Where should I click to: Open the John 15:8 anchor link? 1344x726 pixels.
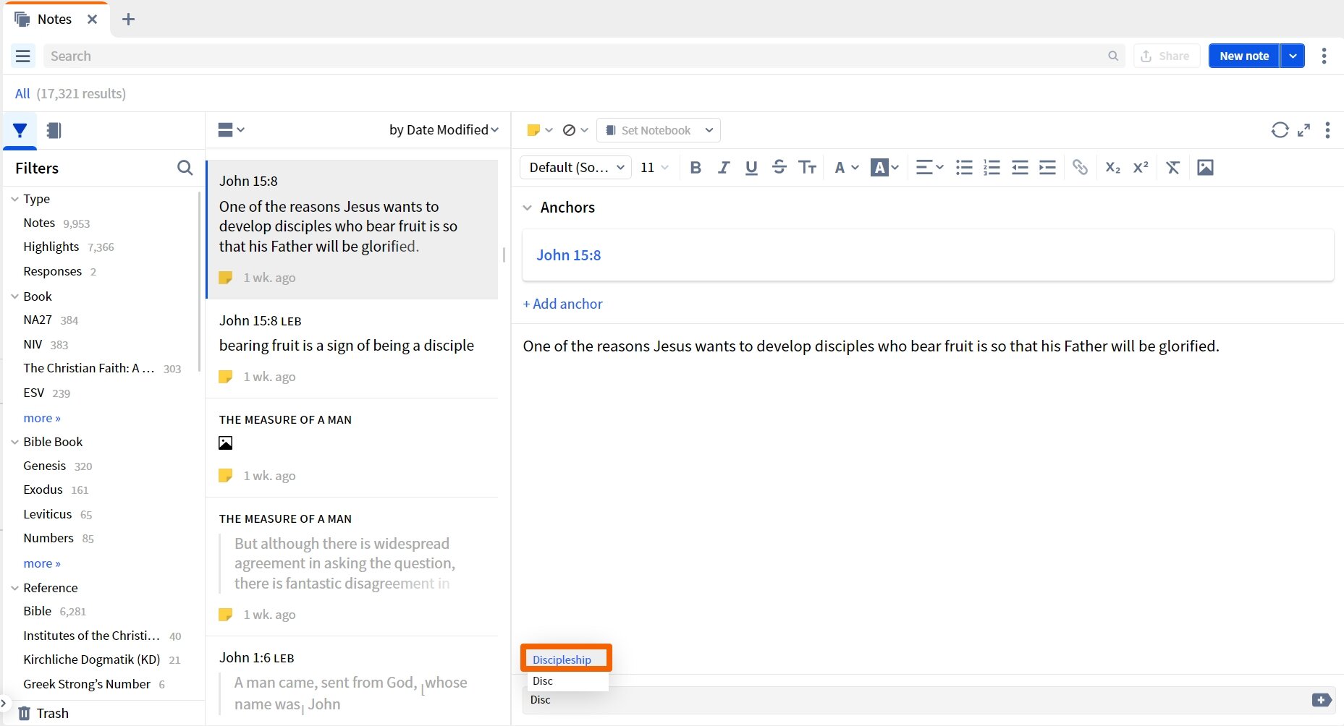pos(569,255)
